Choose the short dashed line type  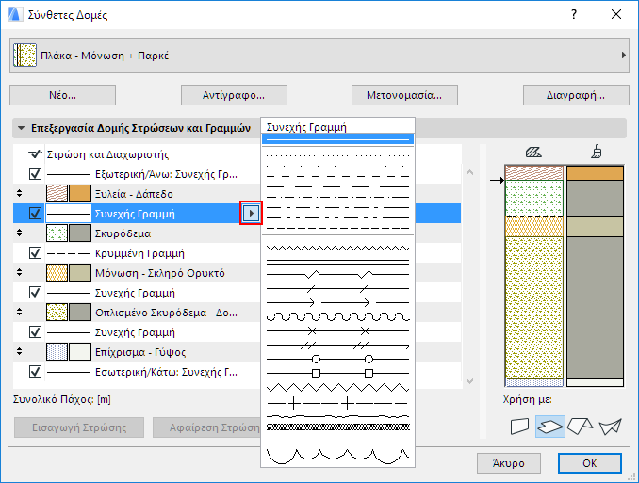pos(337,176)
